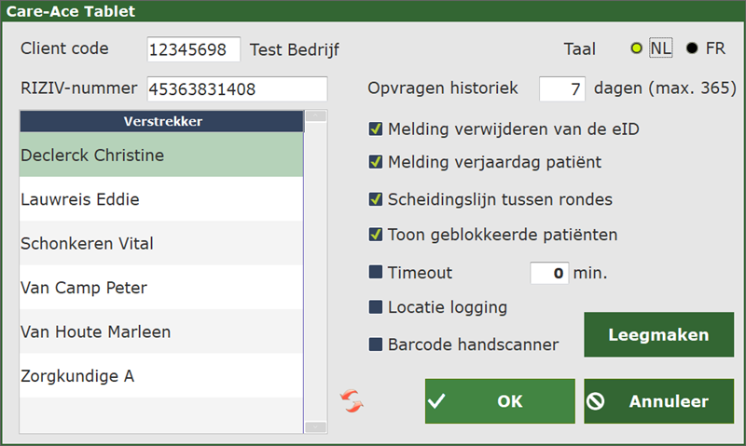The height and width of the screenshot is (446, 746).
Task: Disable Scheidingslijn tussen rondes
Action: (376, 198)
